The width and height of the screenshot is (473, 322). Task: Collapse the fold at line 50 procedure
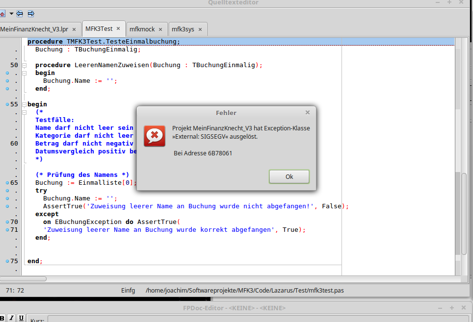pyautogui.click(x=24, y=65)
